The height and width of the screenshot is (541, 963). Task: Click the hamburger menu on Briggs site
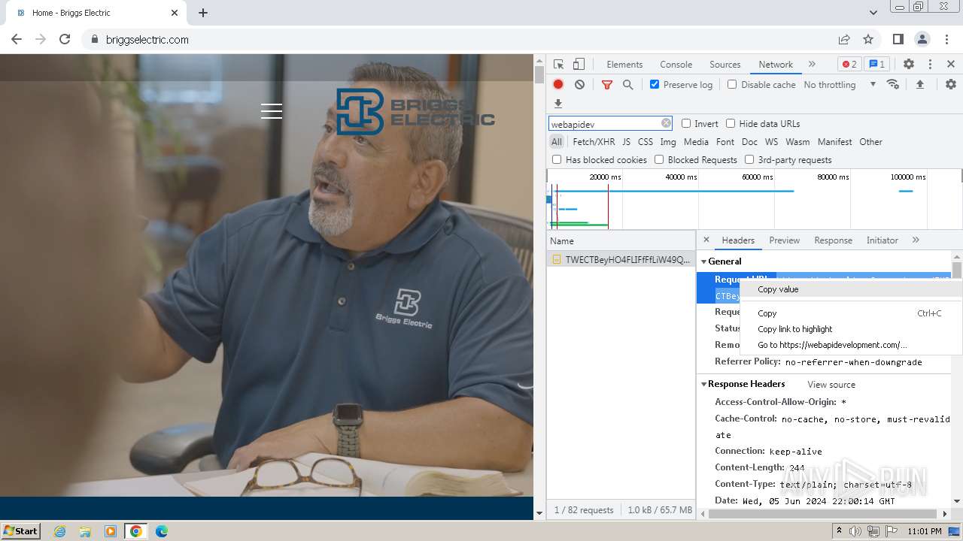point(272,111)
